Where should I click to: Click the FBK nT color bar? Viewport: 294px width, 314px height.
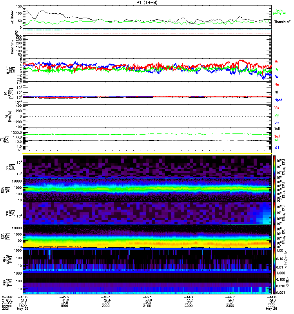[x=274, y=283]
